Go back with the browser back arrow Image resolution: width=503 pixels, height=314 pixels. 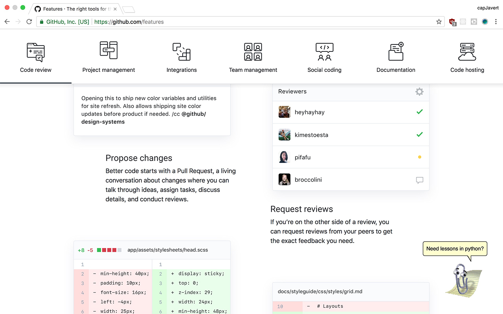[7, 22]
